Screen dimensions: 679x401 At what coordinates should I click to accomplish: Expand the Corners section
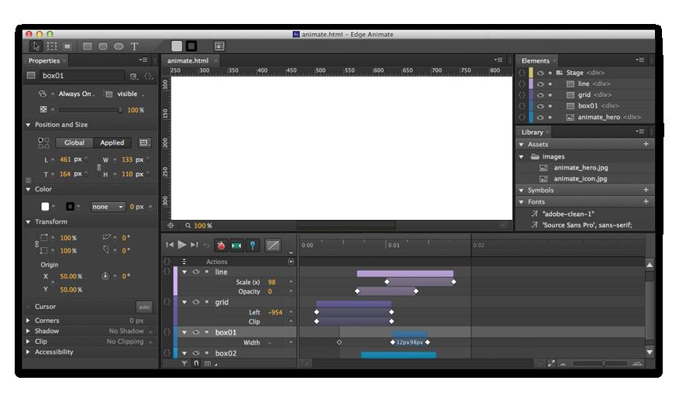coord(28,320)
